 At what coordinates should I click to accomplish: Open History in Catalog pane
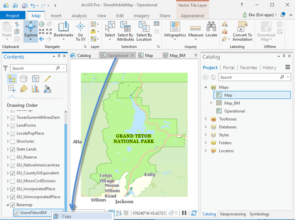[269, 68]
